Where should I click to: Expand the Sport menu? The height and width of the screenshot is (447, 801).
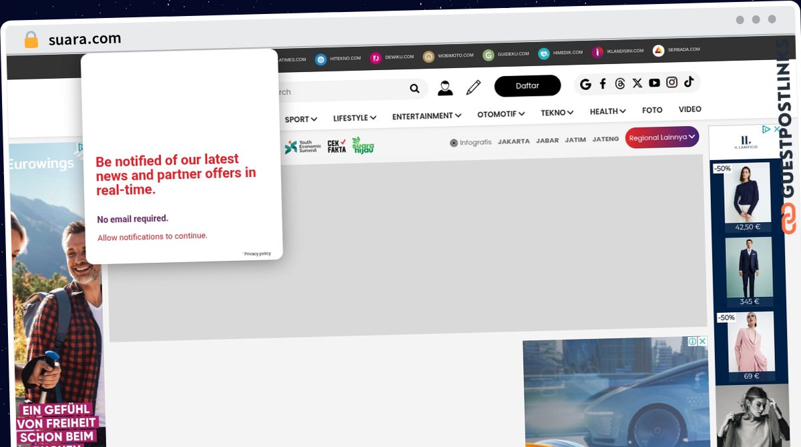coord(301,119)
